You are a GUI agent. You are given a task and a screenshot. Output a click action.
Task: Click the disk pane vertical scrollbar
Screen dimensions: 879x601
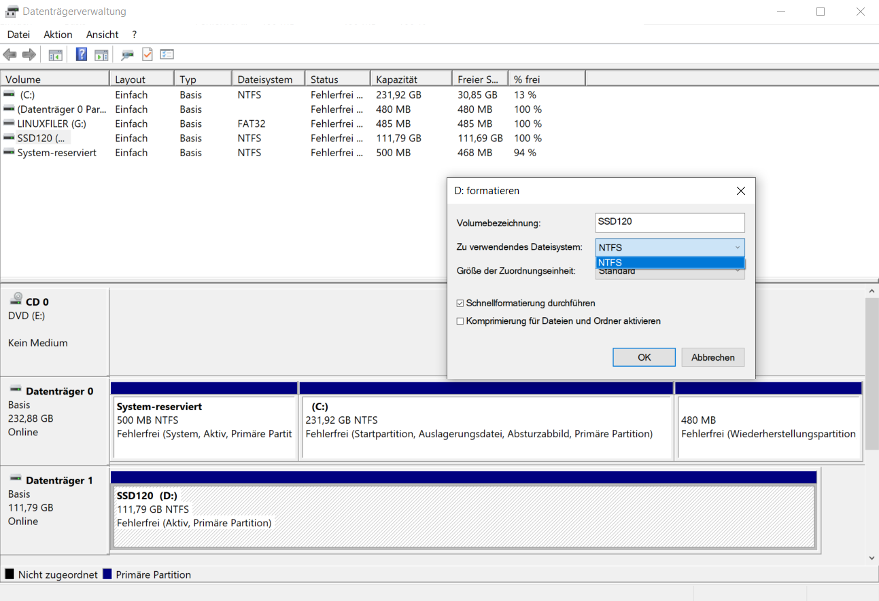click(x=872, y=374)
